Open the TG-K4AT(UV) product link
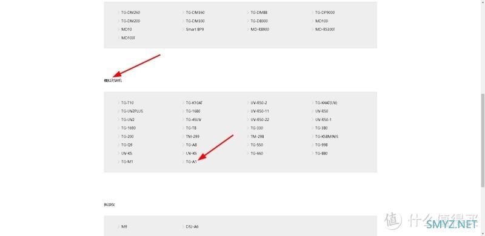Screen dimensions: 485x236 pyautogui.click(x=326, y=103)
